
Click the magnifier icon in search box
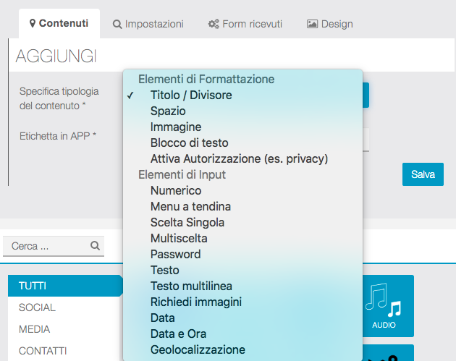point(95,246)
